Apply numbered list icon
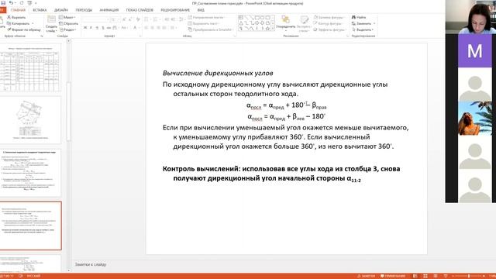Viewport: 496px width, 279px height. (x=155, y=19)
